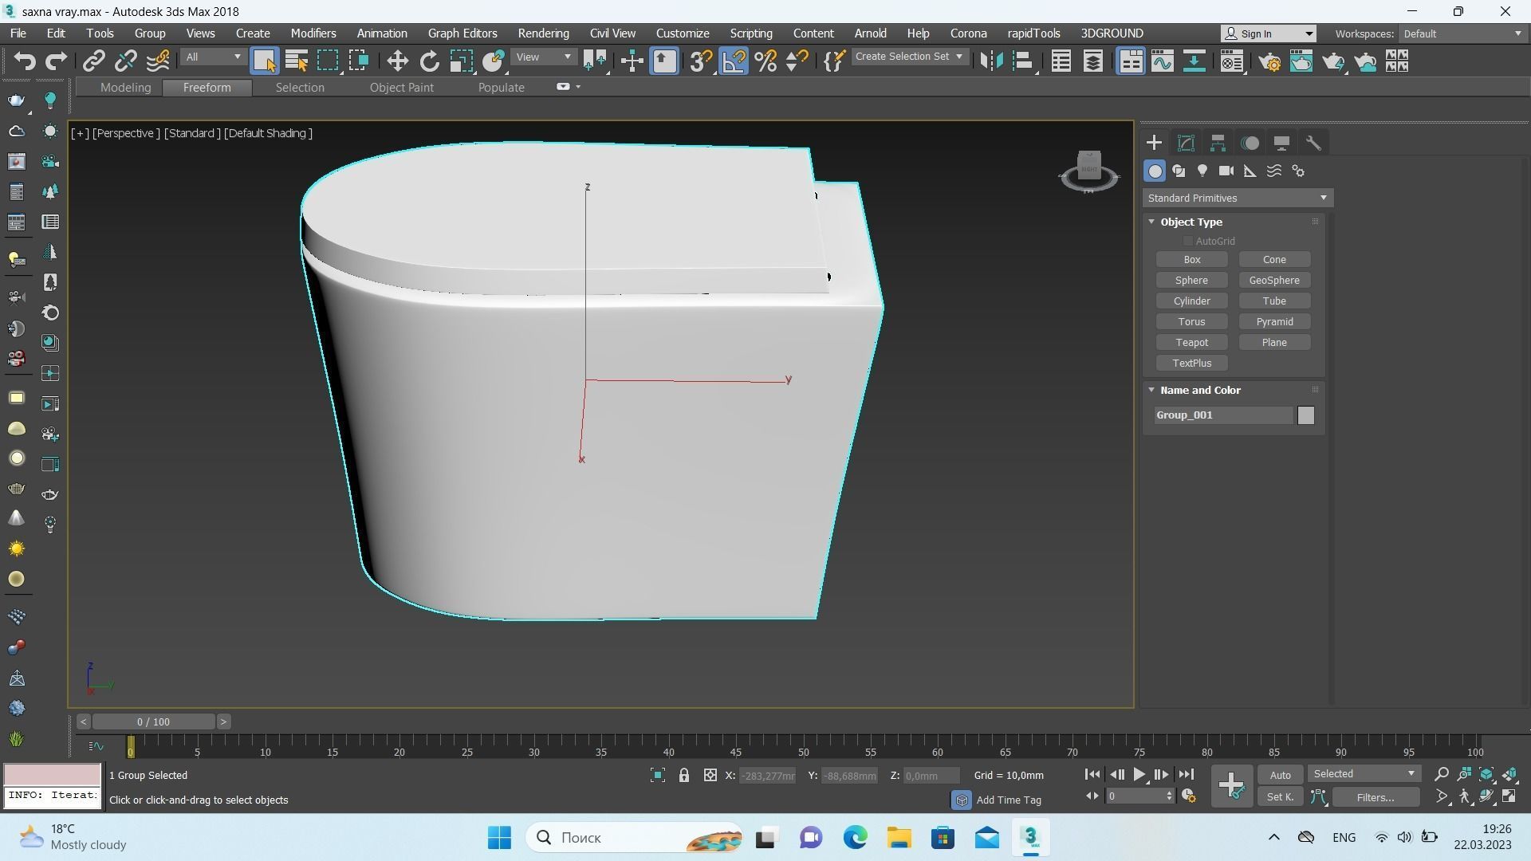Enable the AutoGrid checkbox
Image resolution: width=1531 pixels, height=861 pixels.
(x=1187, y=242)
